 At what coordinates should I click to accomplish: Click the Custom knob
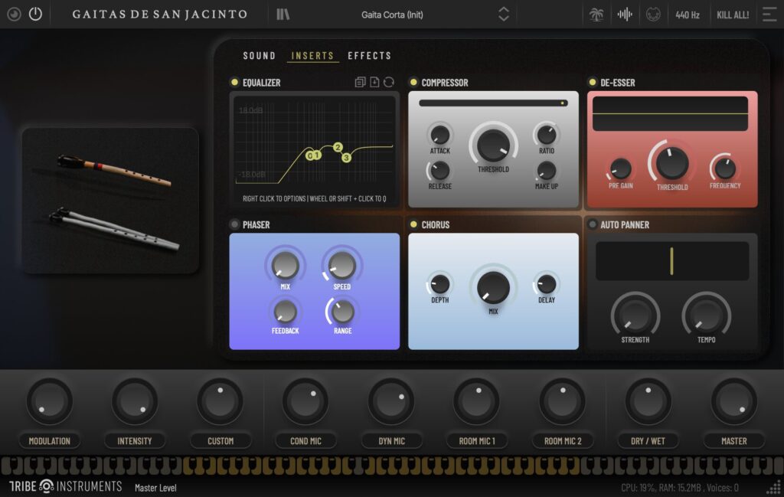pos(220,401)
